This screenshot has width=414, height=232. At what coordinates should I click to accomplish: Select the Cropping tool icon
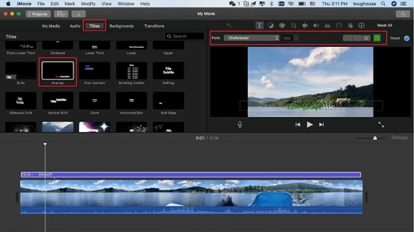[294, 25]
